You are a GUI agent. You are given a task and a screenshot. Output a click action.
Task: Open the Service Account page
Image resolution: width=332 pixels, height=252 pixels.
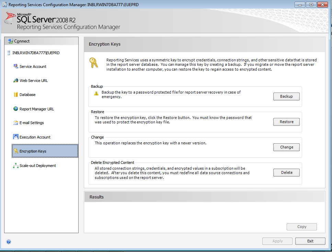(33, 67)
